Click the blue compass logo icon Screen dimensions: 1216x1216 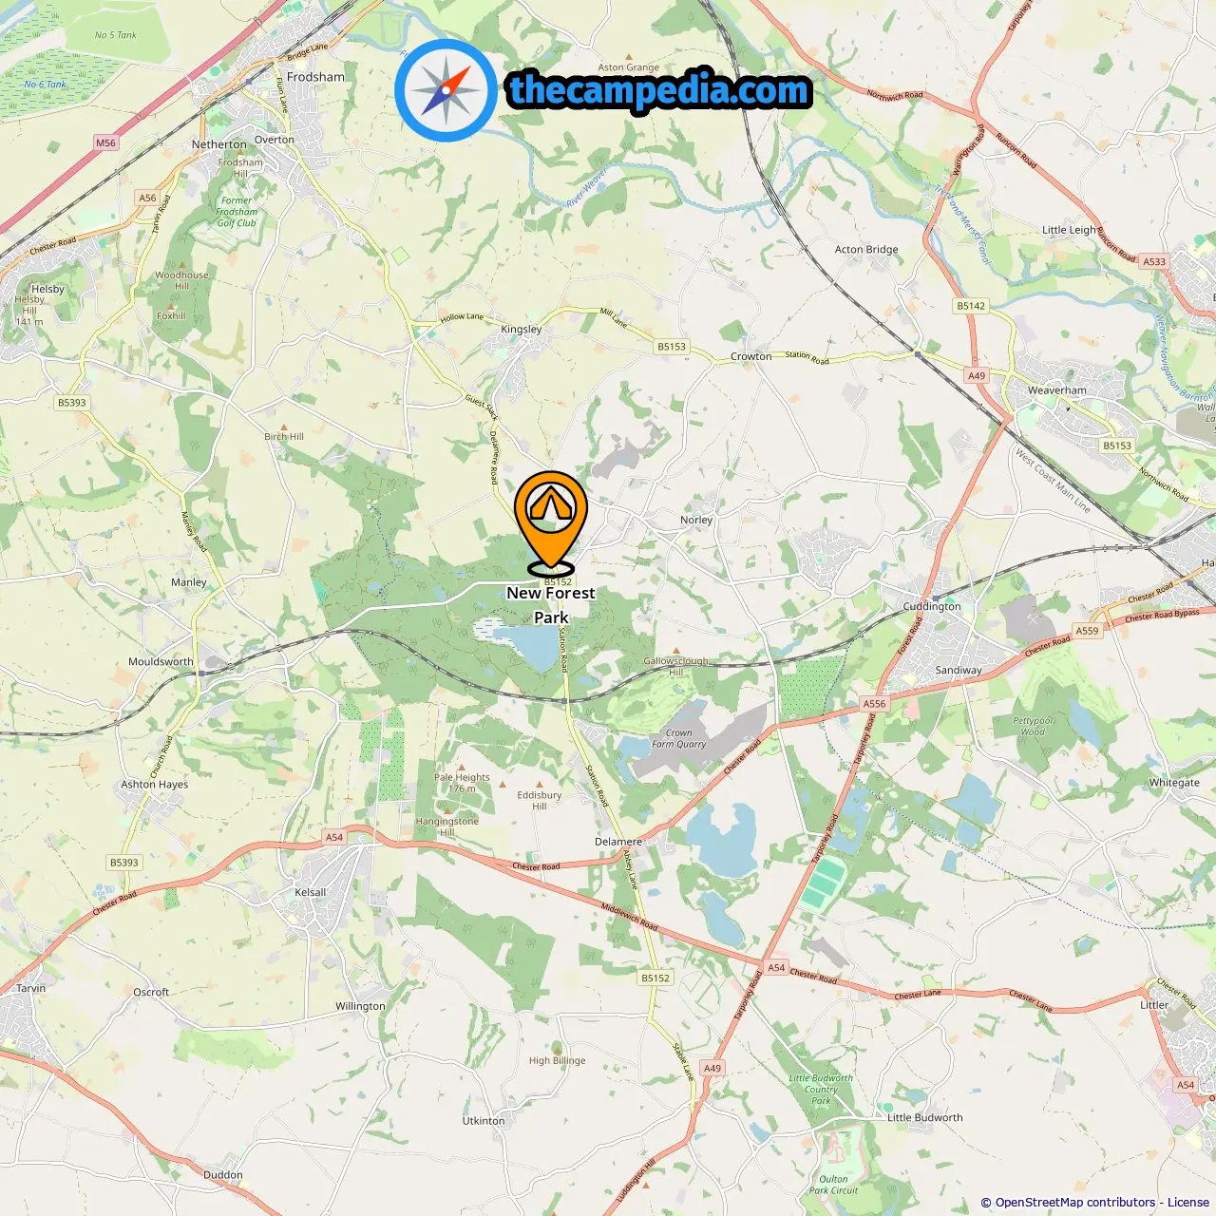pyautogui.click(x=446, y=90)
